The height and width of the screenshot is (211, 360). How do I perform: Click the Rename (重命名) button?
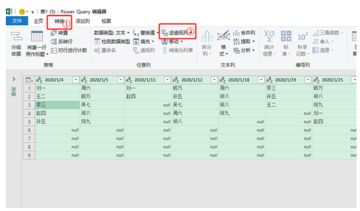pos(105,50)
